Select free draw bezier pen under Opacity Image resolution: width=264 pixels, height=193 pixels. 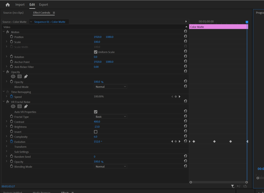tap(26, 76)
